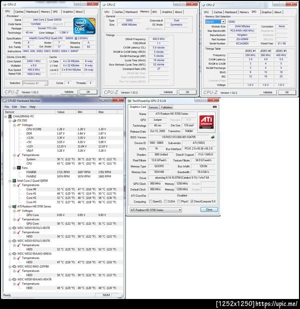Click the title icon of the CPU-Z SPD window

coord(203,5)
